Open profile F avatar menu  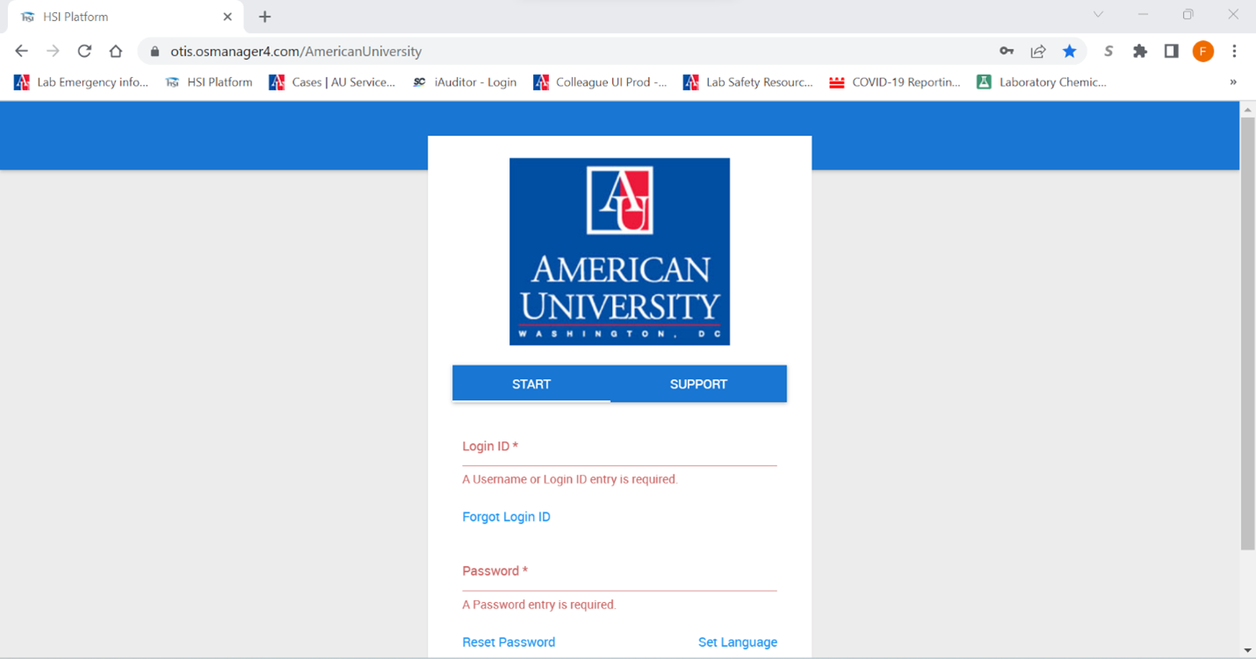[1202, 51]
